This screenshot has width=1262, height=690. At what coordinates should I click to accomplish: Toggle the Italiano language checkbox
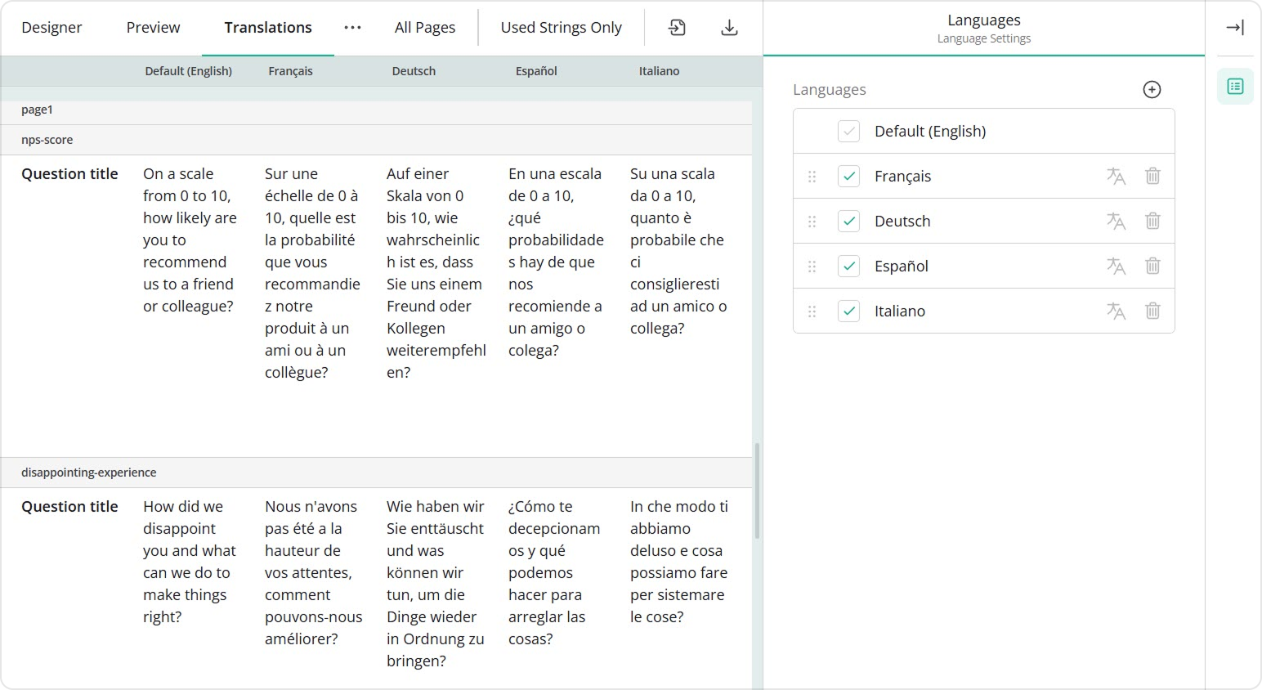(848, 311)
